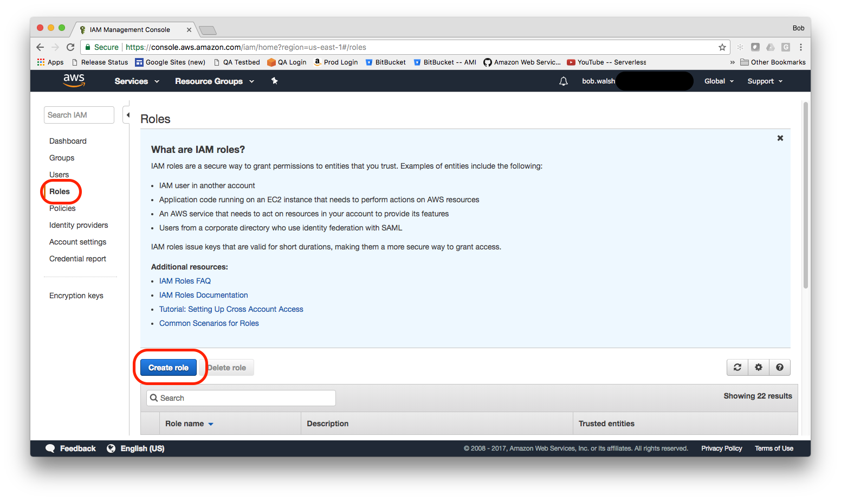Open Account settings in sidebar
Image resolution: width=841 pixels, height=500 pixels.
[x=77, y=242]
